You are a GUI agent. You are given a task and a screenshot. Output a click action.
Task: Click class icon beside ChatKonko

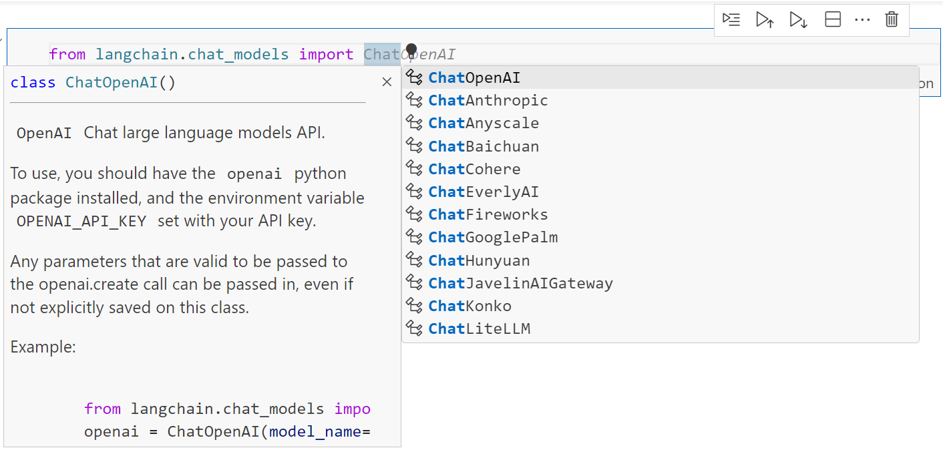(415, 306)
